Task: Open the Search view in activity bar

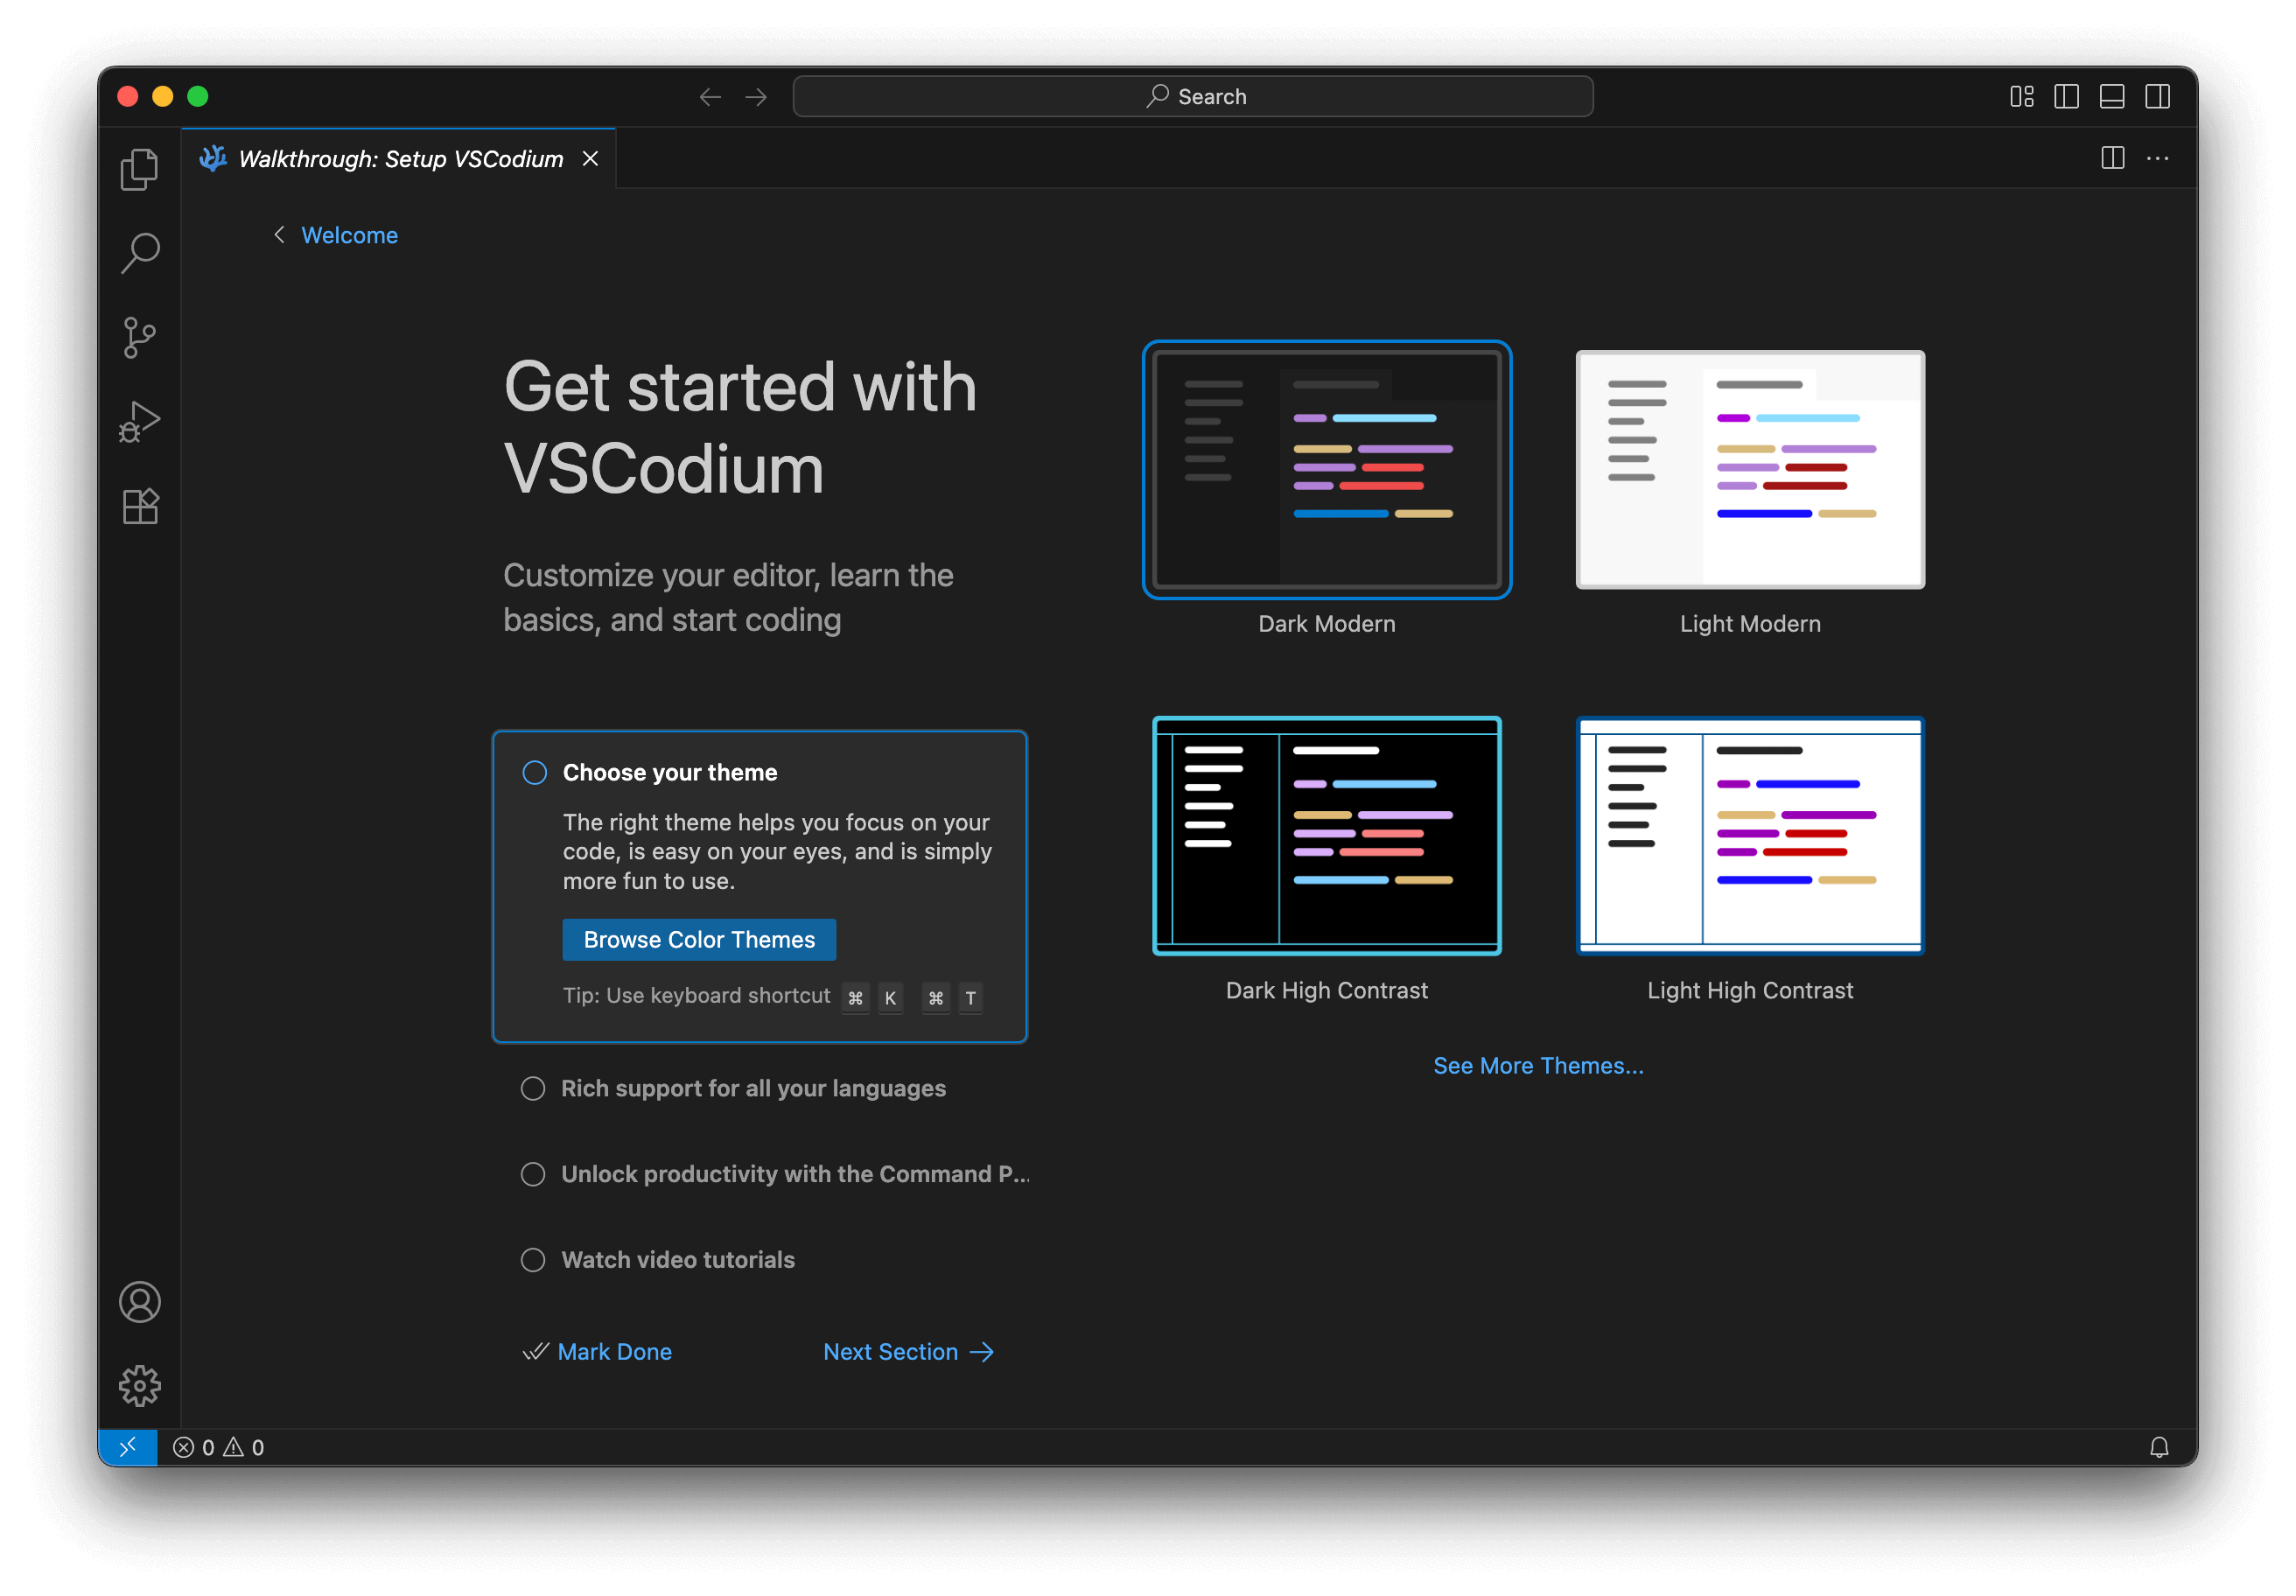Action: point(139,253)
